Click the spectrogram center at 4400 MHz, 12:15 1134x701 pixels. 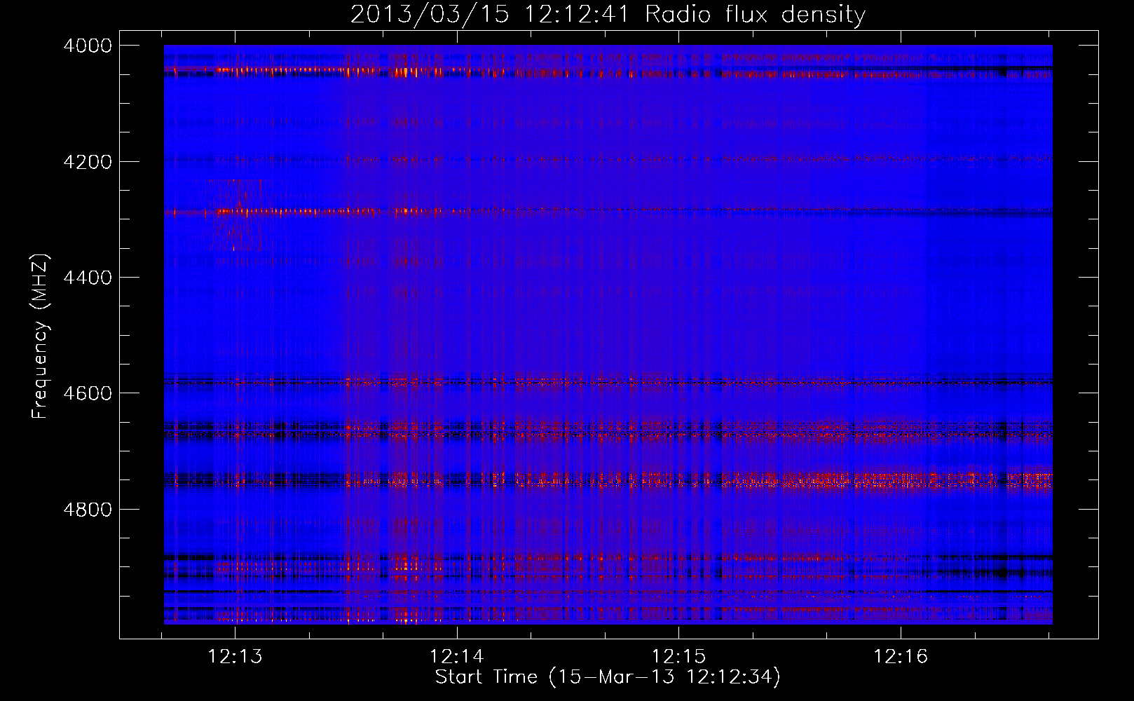[x=679, y=278]
